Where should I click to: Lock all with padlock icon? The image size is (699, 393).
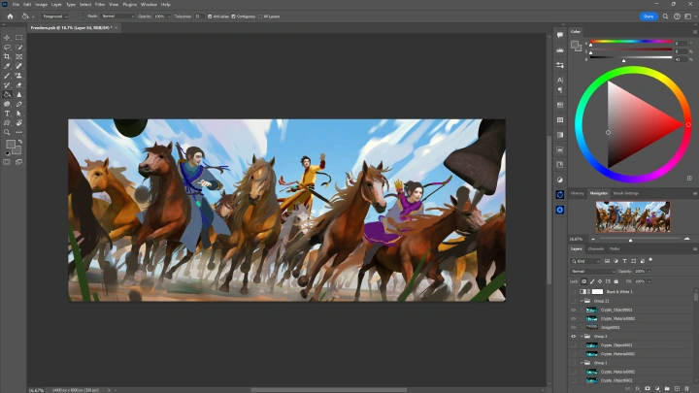click(x=616, y=281)
